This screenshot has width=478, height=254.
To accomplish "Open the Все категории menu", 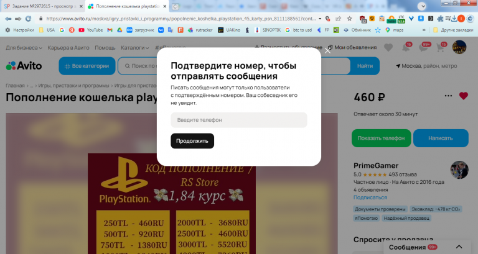I will pyautogui.click(x=87, y=66).
